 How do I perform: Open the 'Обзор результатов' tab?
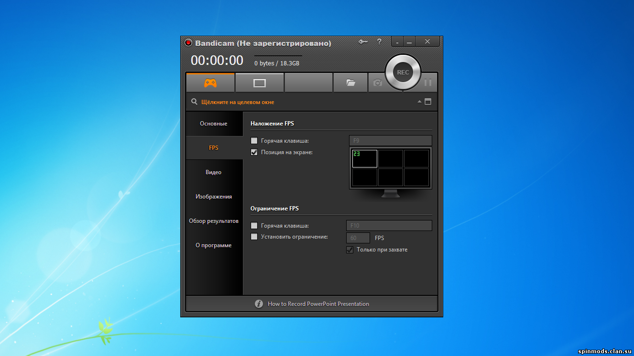tap(214, 221)
